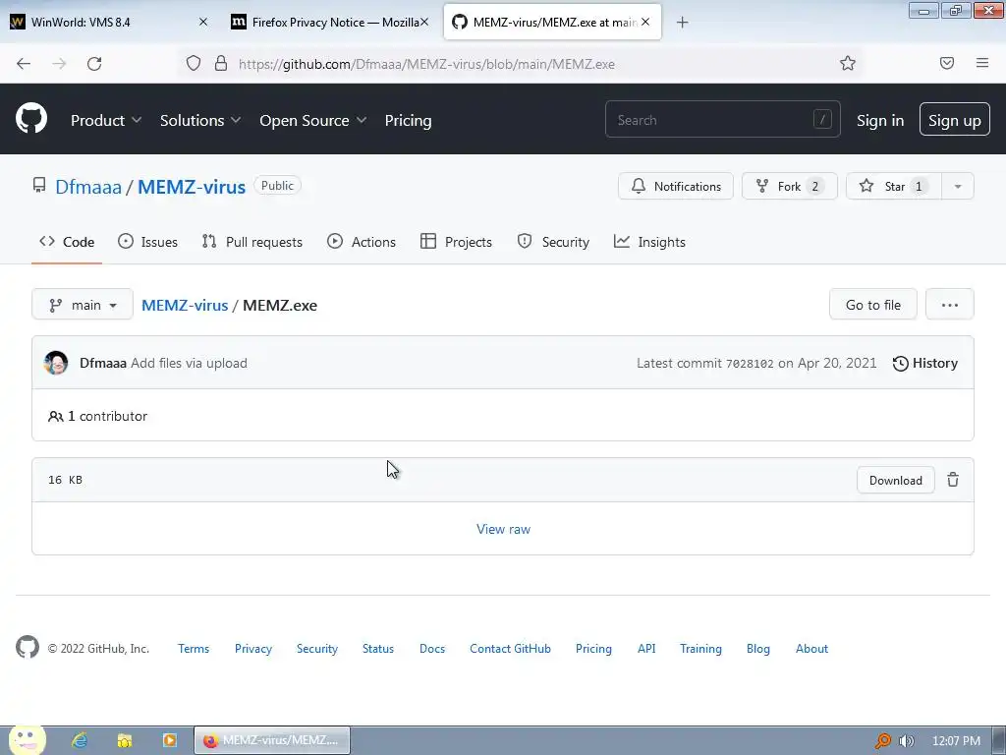The image size is (1006, 755).
Task: Launch media player from taskbar
Action: point(169,740)
